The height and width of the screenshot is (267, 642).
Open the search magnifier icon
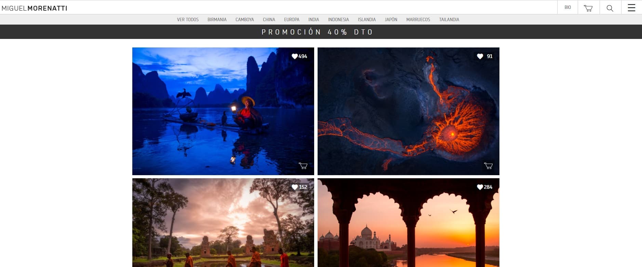610,8
